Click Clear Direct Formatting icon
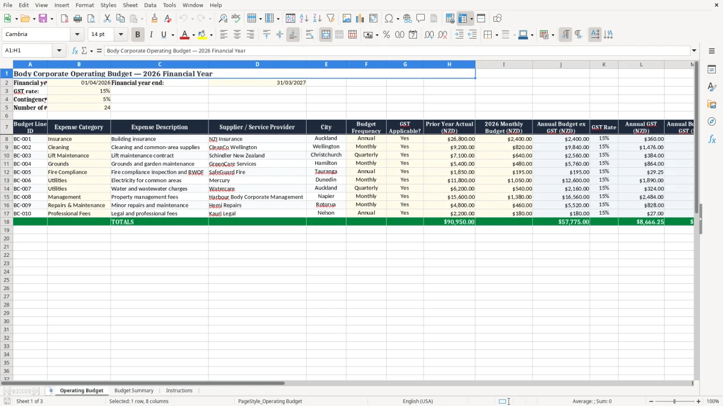 tap(167, 19)
